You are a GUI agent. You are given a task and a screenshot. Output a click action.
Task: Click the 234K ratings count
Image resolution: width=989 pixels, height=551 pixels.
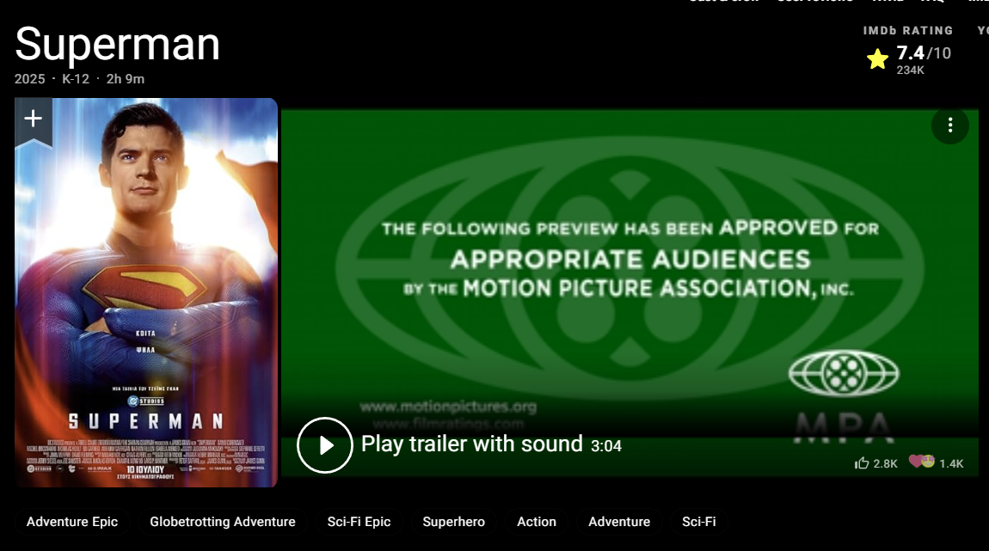tap(910, 70)
